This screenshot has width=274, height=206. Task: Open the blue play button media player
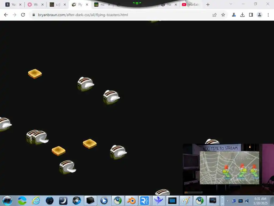(104, 201)
